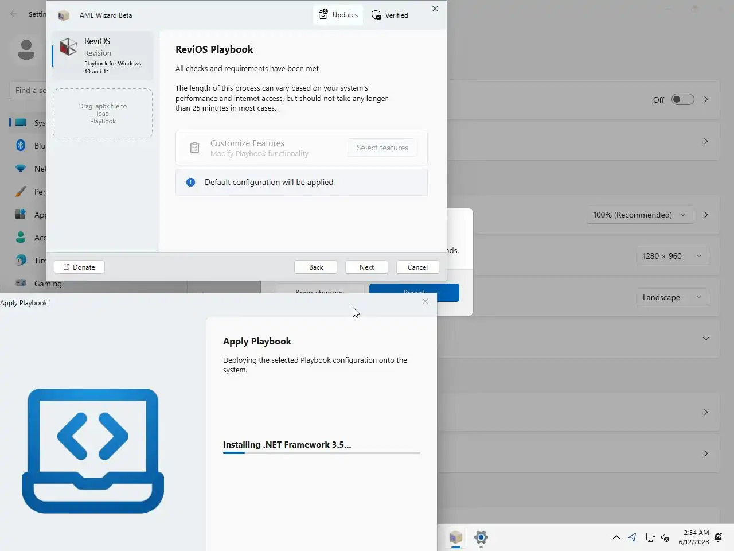734x551 pixels.
Task: Toggle the Off switch in Settings
Action: 683,99
